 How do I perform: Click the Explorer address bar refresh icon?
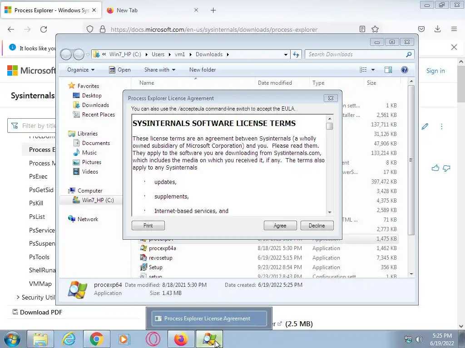pos(296,54)
